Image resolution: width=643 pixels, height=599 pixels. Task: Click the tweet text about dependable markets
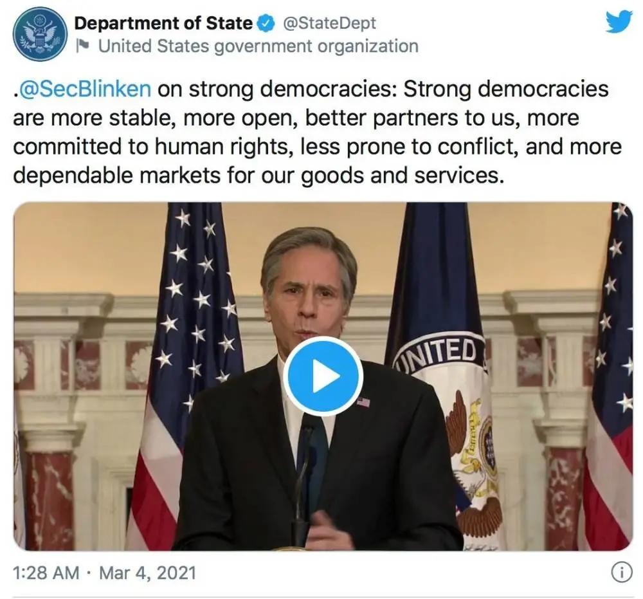coord(257,175)
